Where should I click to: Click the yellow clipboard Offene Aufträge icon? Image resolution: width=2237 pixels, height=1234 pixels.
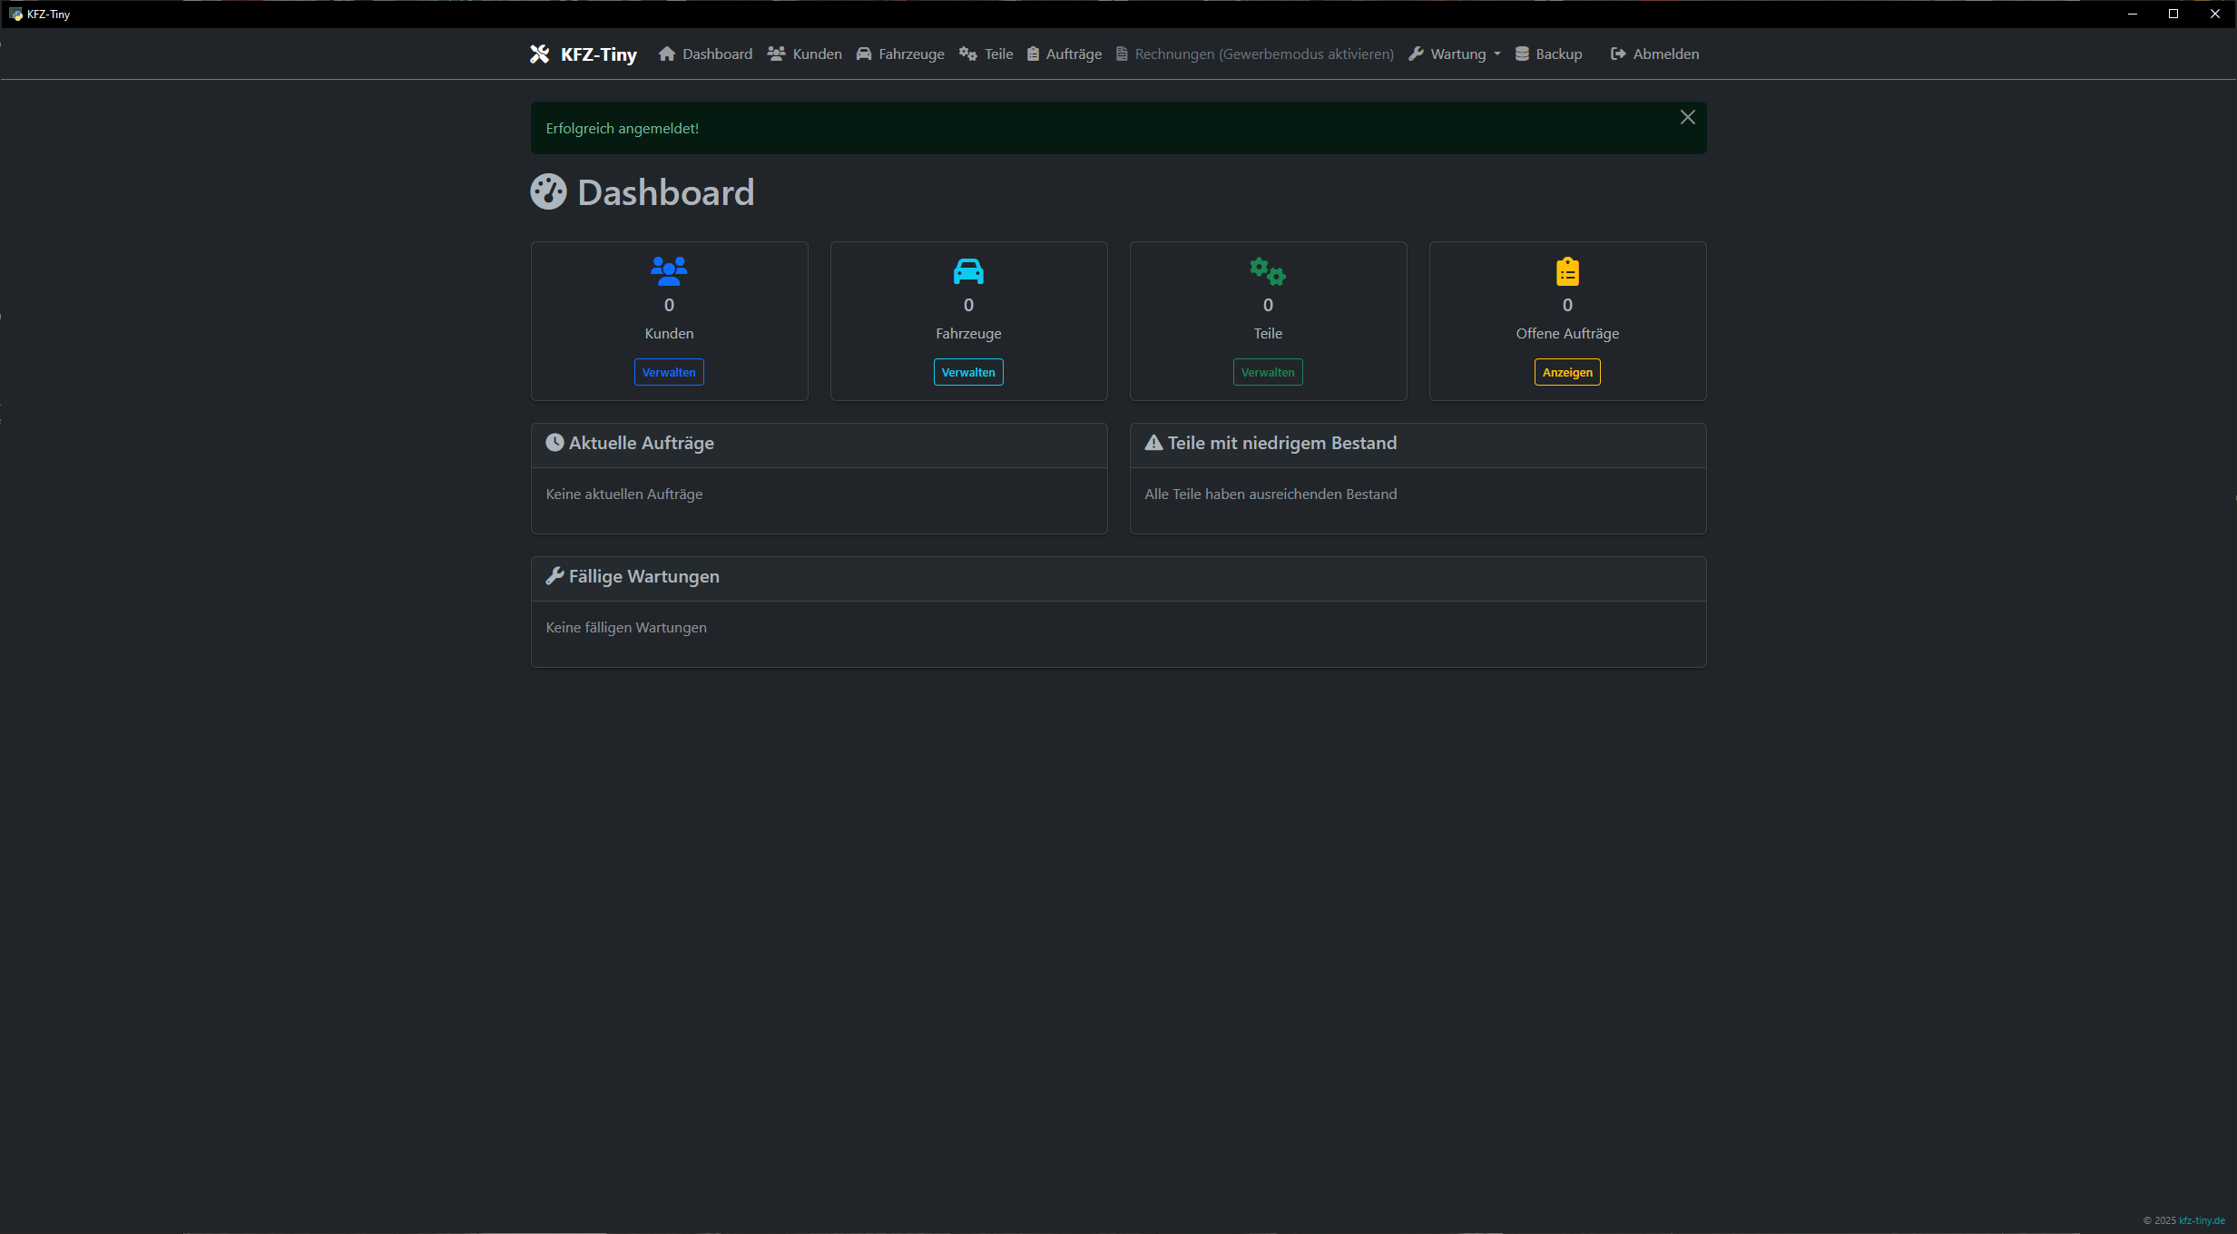tap(1567, 270)
